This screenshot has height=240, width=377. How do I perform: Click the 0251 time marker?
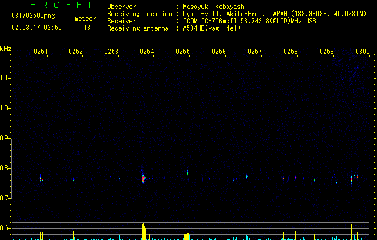tap(41, 52)
